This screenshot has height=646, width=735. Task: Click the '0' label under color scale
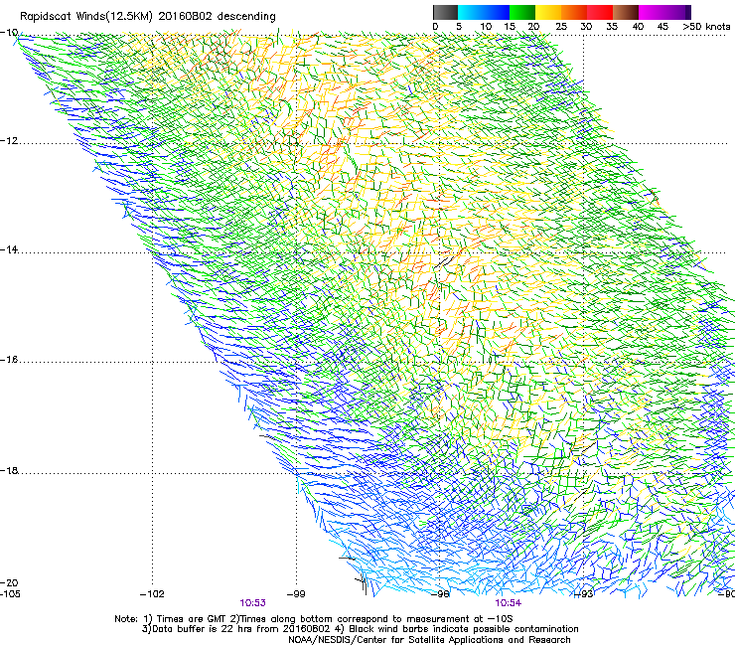point(435,27)
